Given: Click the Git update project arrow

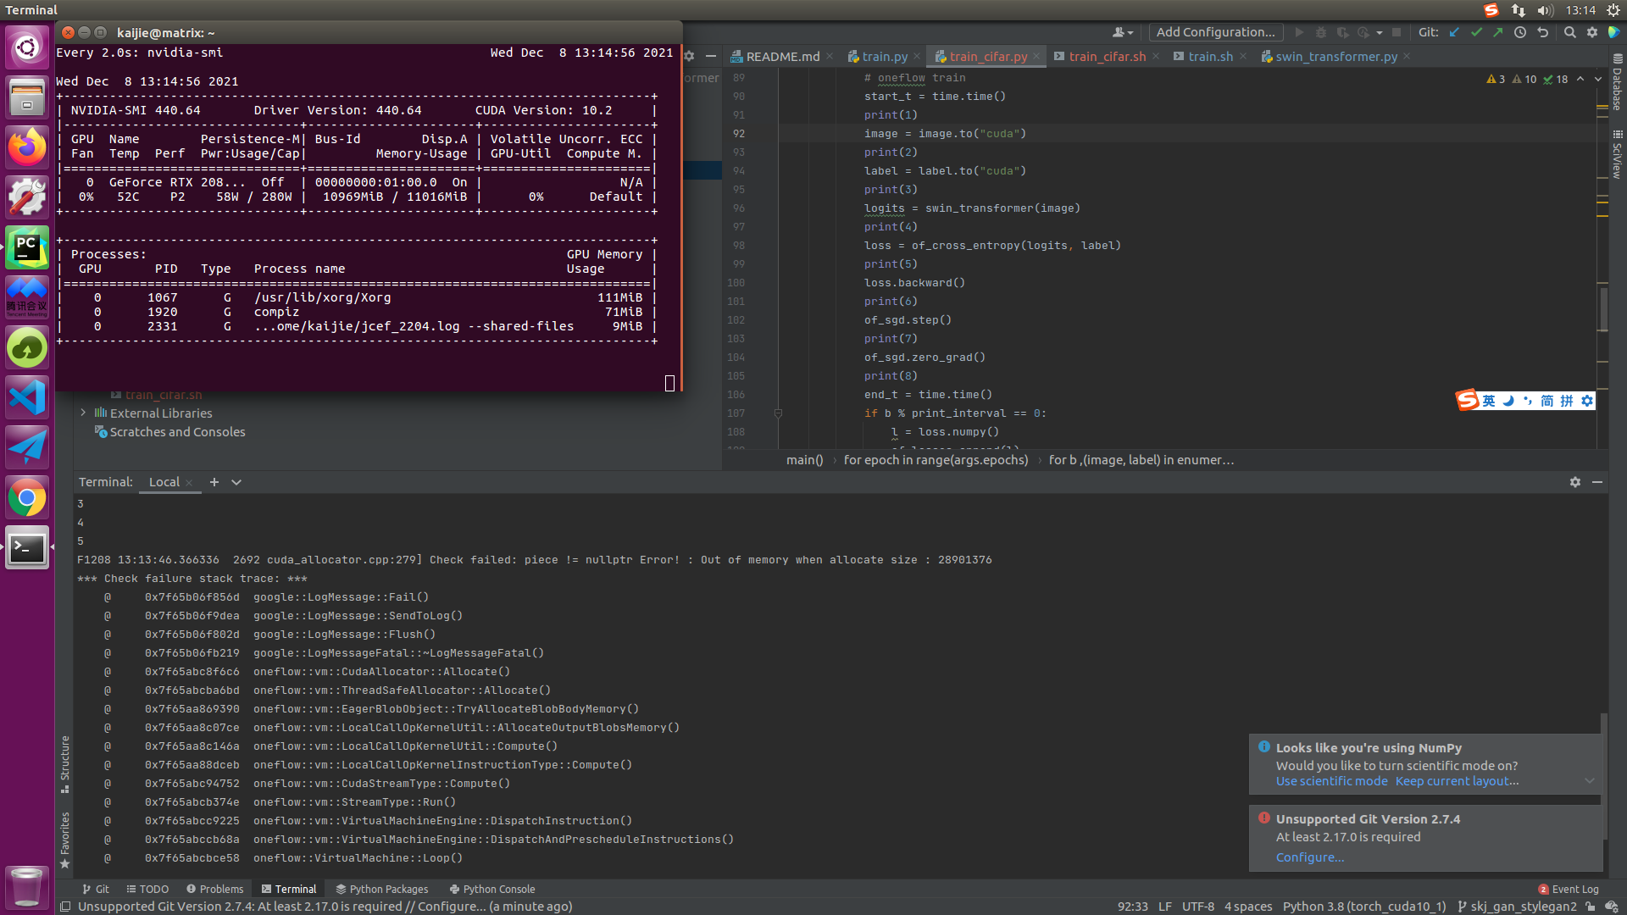Looking at the screenshot, I should [x=1454, y=32].
